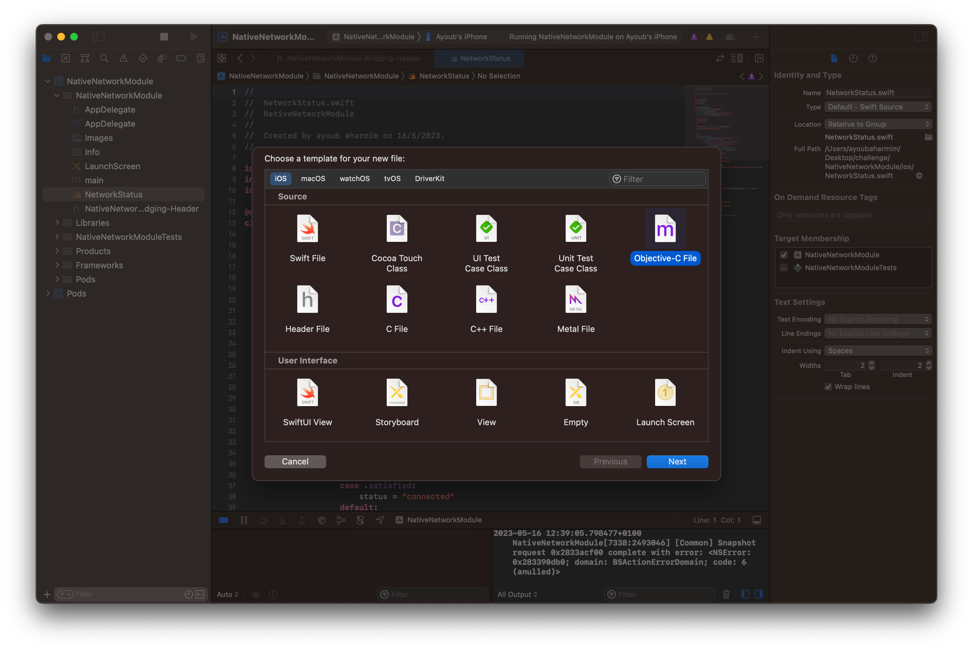
Task: Select the C++ File template
Action: 486,309
